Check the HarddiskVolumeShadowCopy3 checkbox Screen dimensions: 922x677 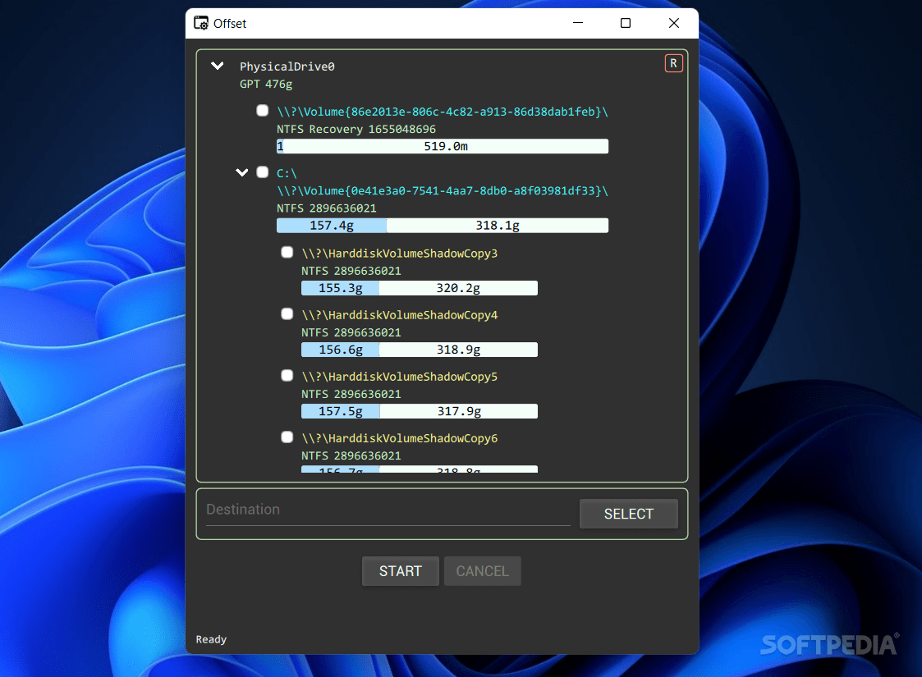click(x=287, y=252)
